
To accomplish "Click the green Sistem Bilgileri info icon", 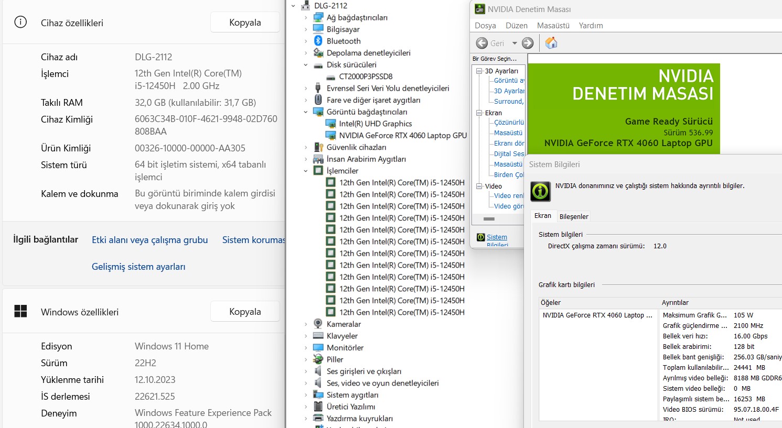I will point(540,191).
